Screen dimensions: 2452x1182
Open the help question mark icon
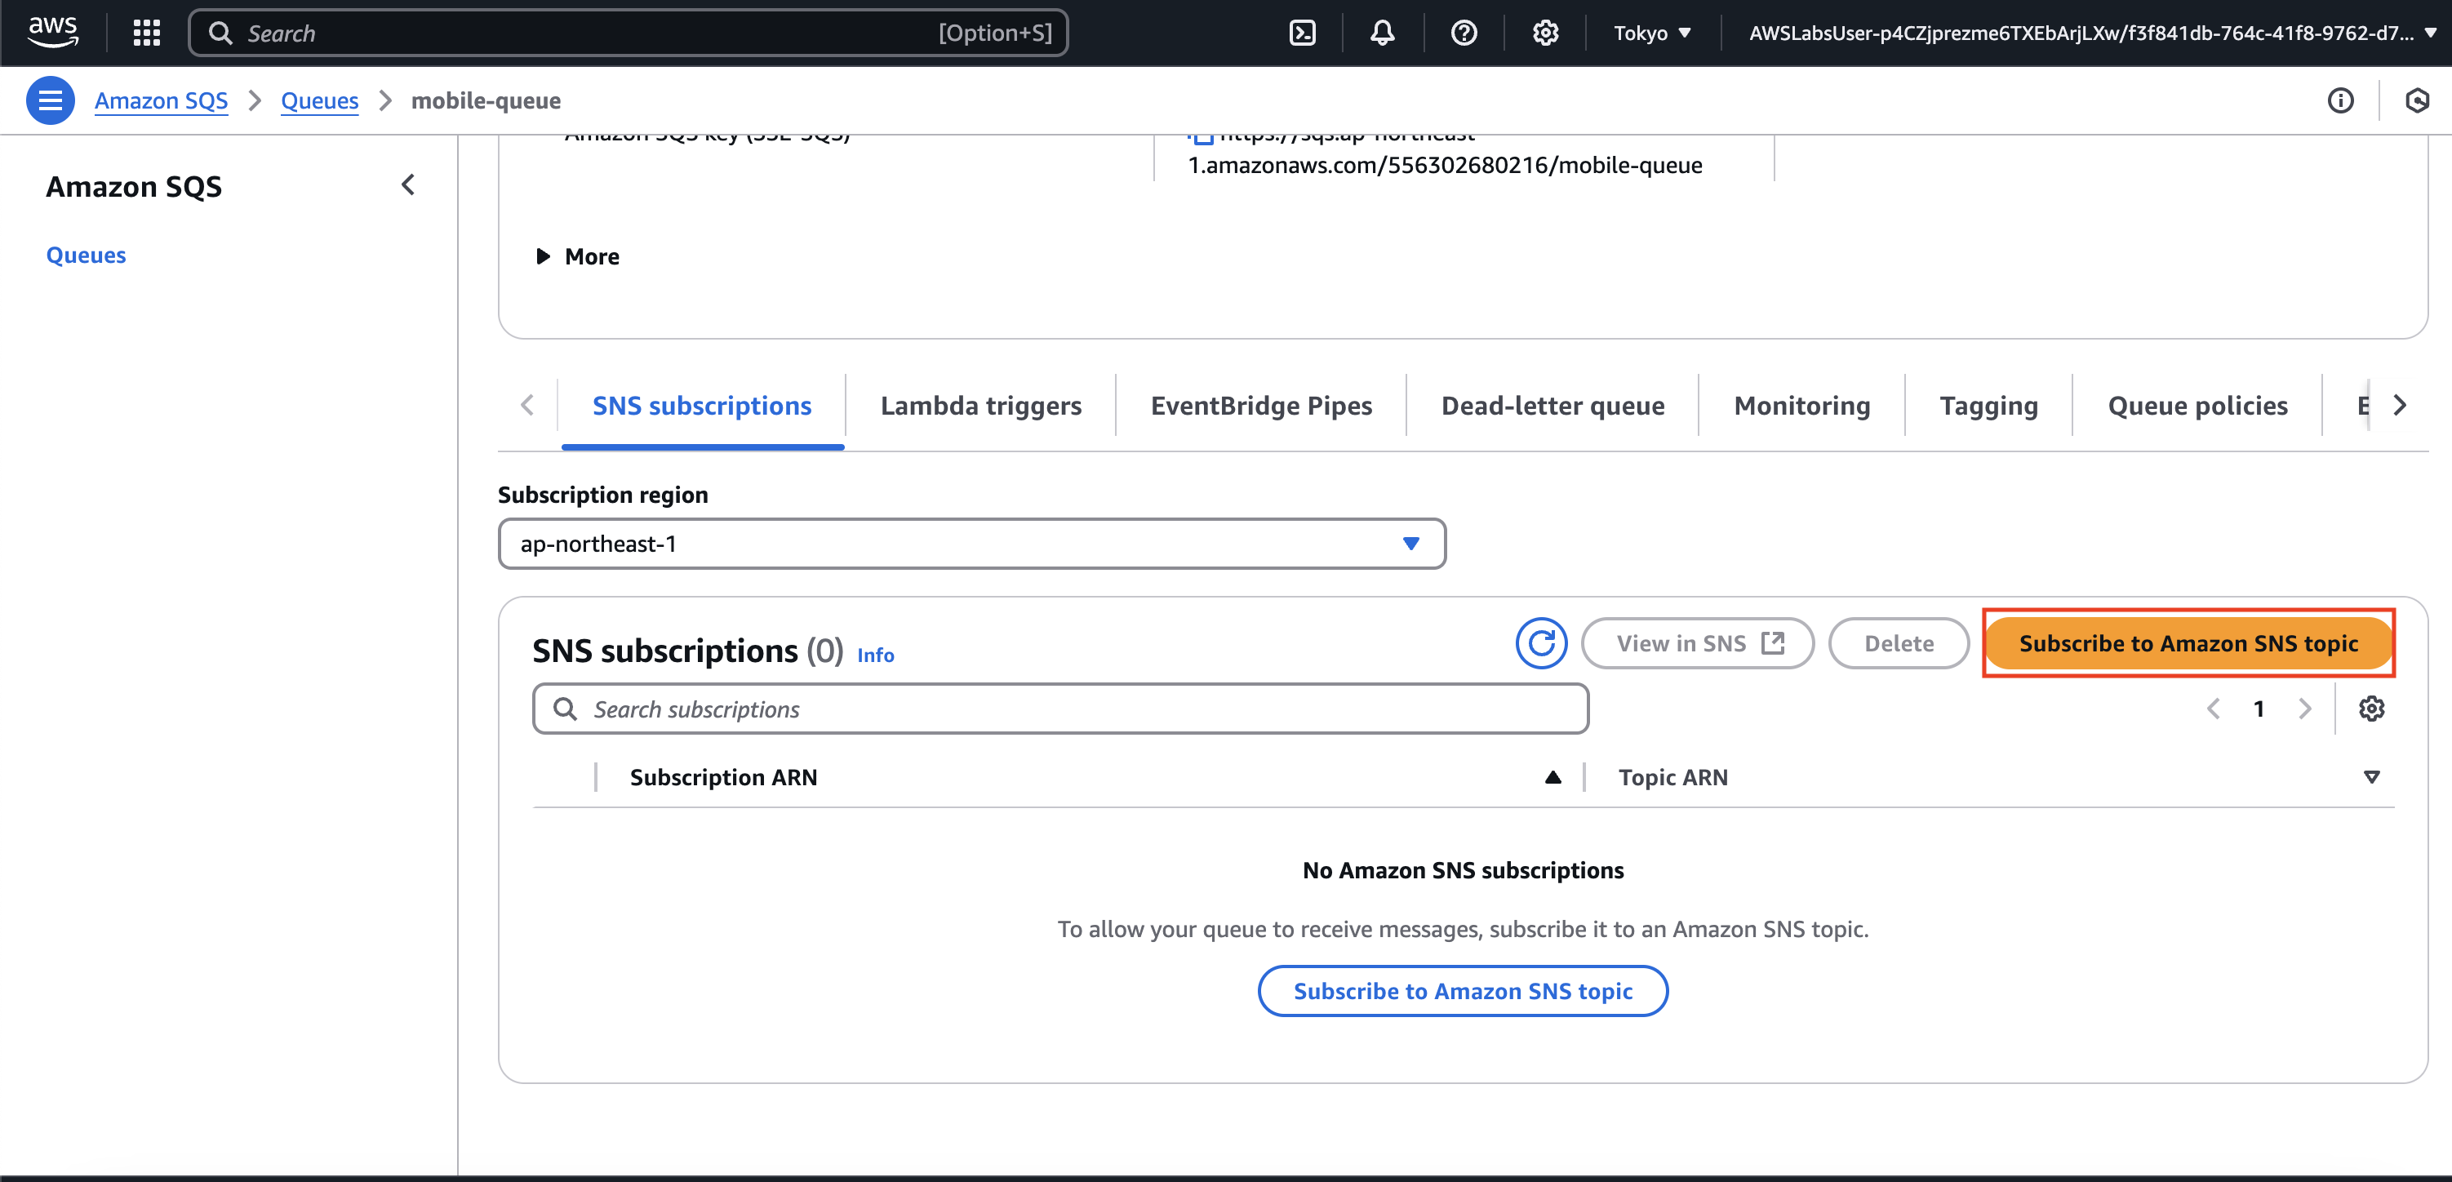click(x=1463, y=33)
